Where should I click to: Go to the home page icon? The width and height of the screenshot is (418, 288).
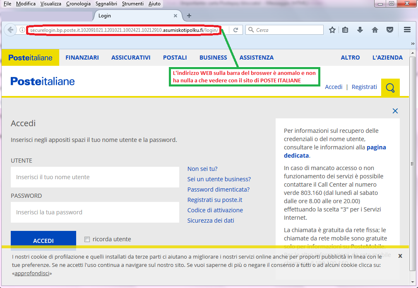tap(375, 30)
